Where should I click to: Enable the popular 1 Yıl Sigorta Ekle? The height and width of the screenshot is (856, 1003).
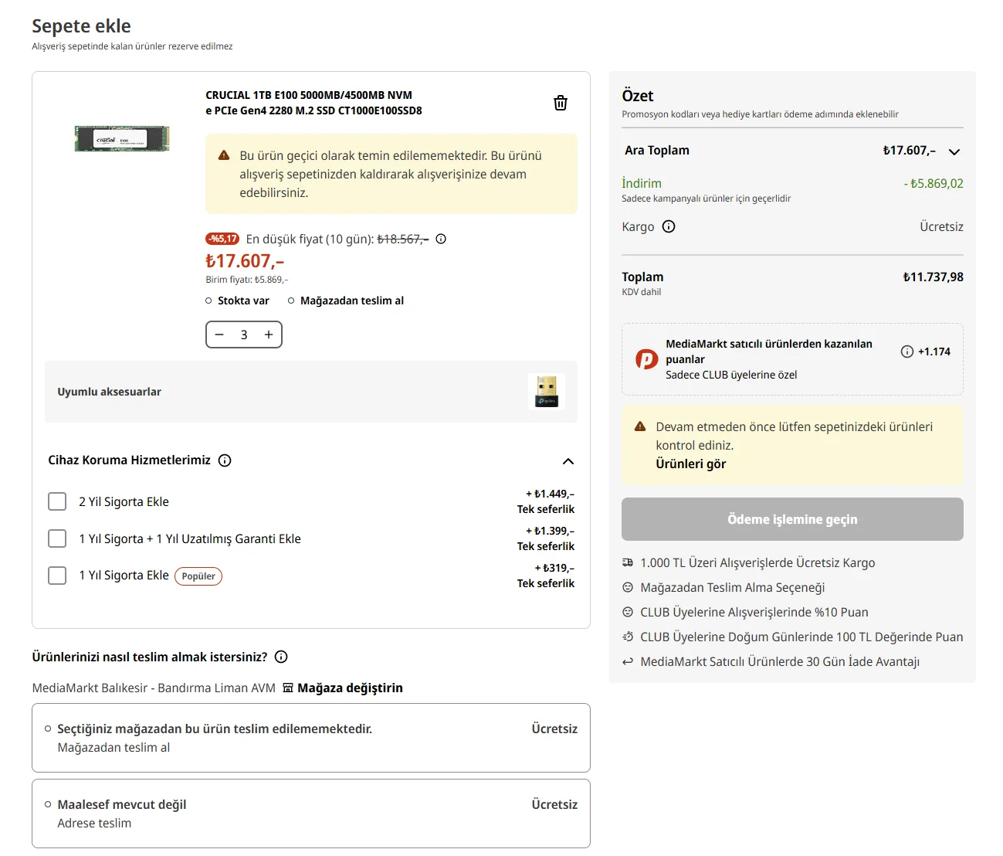click(57, 576)
